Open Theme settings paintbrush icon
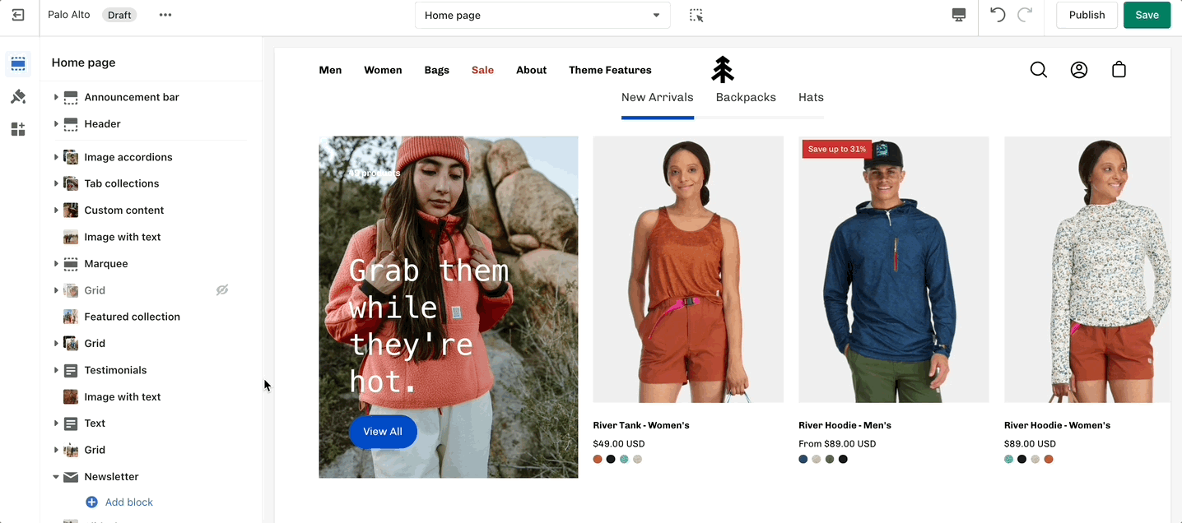Screen dimensions: 1182x523 (x=18, y=97)
